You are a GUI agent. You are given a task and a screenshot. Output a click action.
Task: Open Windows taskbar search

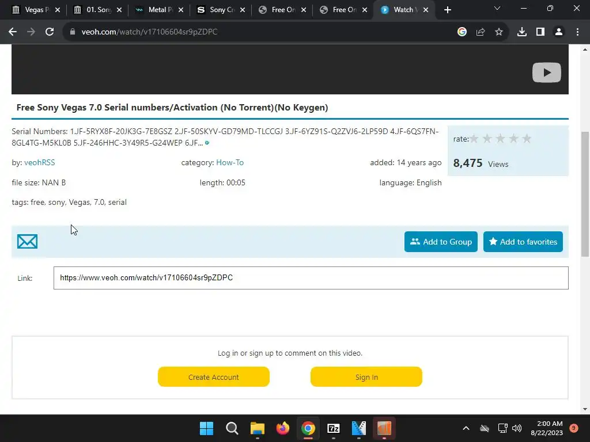point(232,428)
